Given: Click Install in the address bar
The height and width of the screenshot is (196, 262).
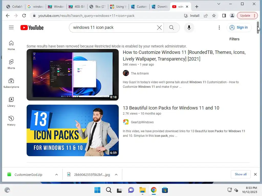Looking at the screenshot, I should tap(192, 16).
